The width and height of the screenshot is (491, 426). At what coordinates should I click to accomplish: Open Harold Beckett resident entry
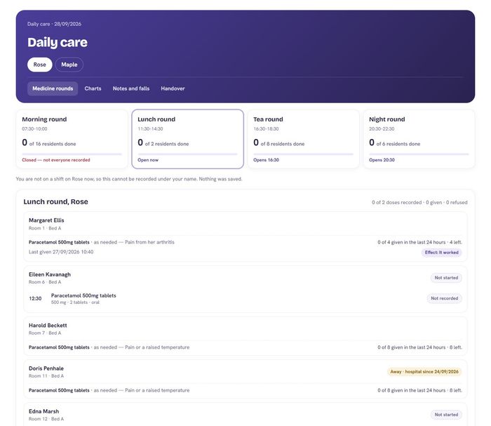pyautogui.click(x=245, y=336)
